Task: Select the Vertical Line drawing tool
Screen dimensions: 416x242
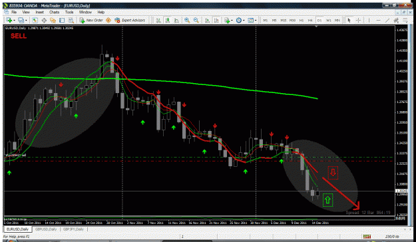Action: click(x=369, y=20)
